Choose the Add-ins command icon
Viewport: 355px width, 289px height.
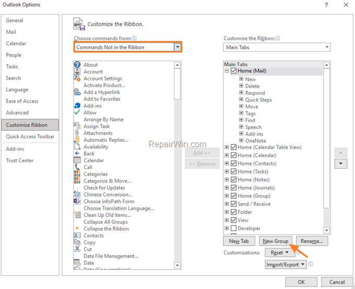click(77, 106)
